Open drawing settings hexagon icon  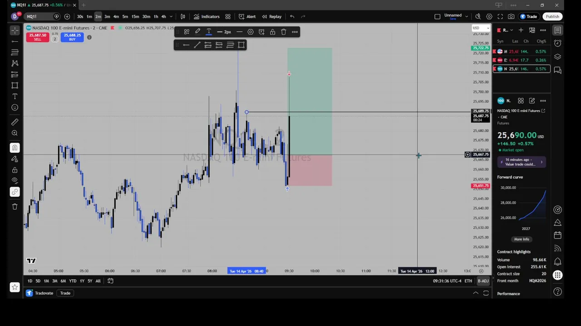251,32
